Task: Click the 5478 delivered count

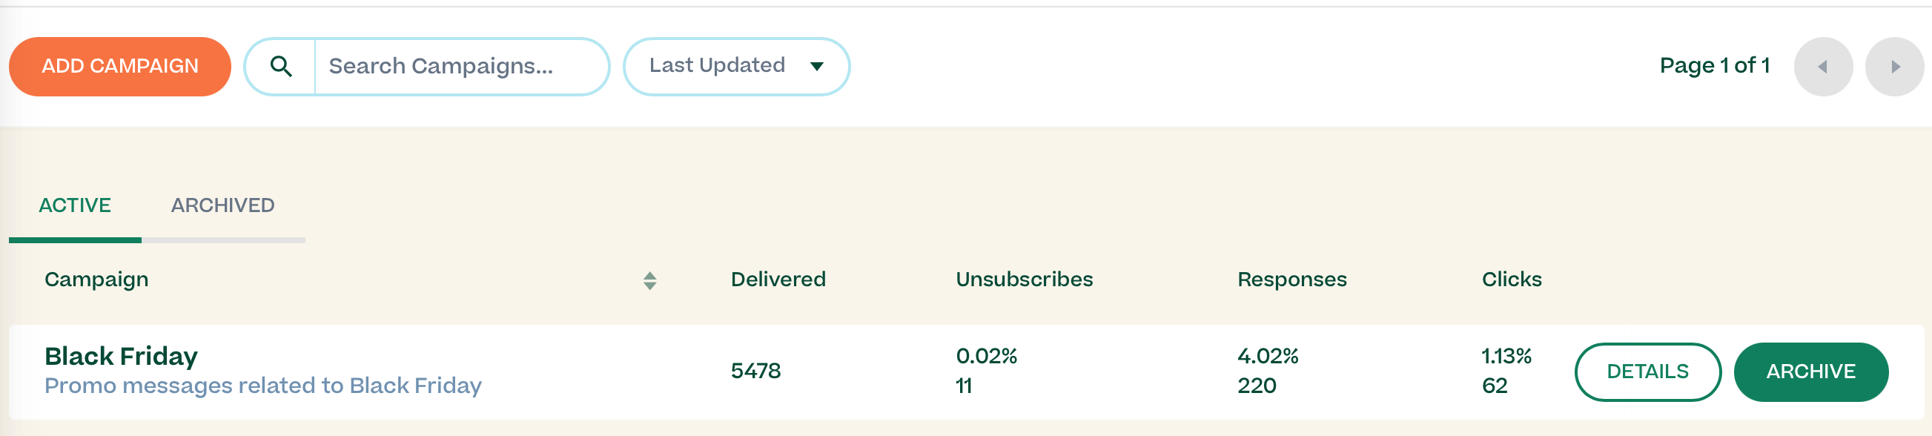Action: pos(755,371)
